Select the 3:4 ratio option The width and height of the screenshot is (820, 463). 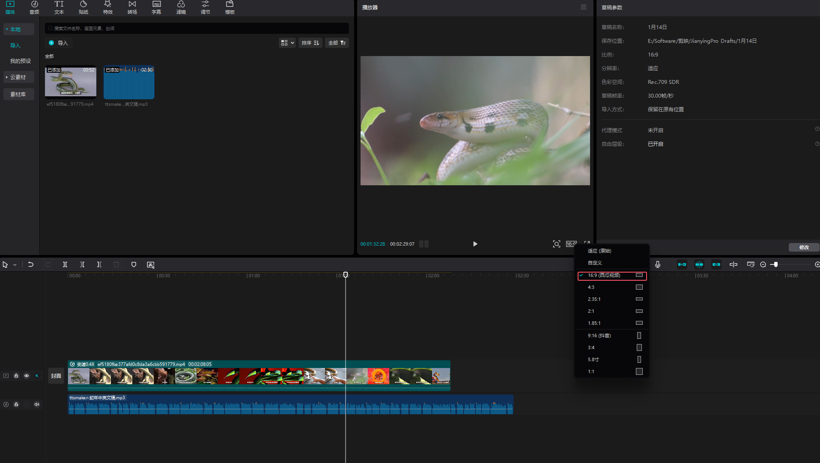tap(612, 347)
